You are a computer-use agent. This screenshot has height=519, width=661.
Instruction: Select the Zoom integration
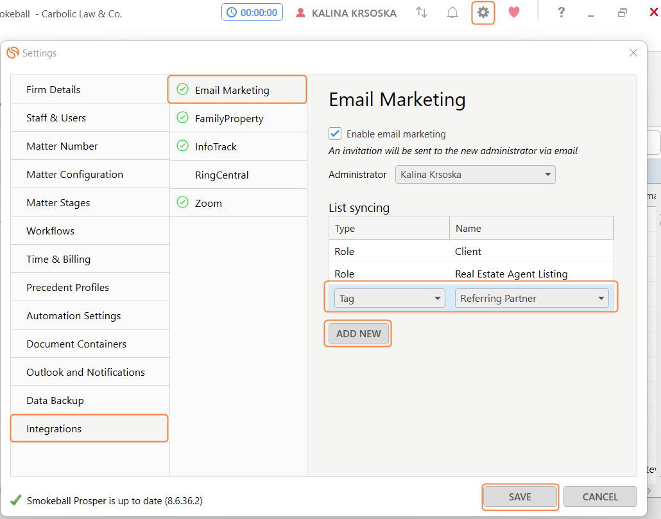pos(238,203)
